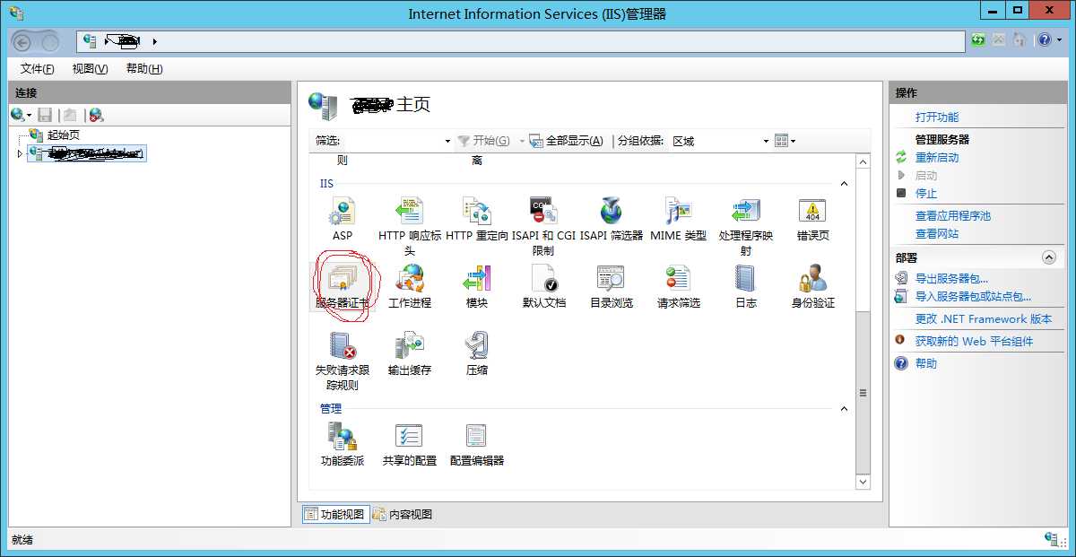The width and height of the screenshot is (1076, 557).
Task: Open the ASP feature icon
Action: click(343, 219)
